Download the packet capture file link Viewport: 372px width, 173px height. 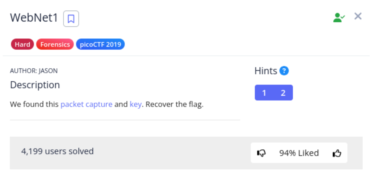coord(86,104)
